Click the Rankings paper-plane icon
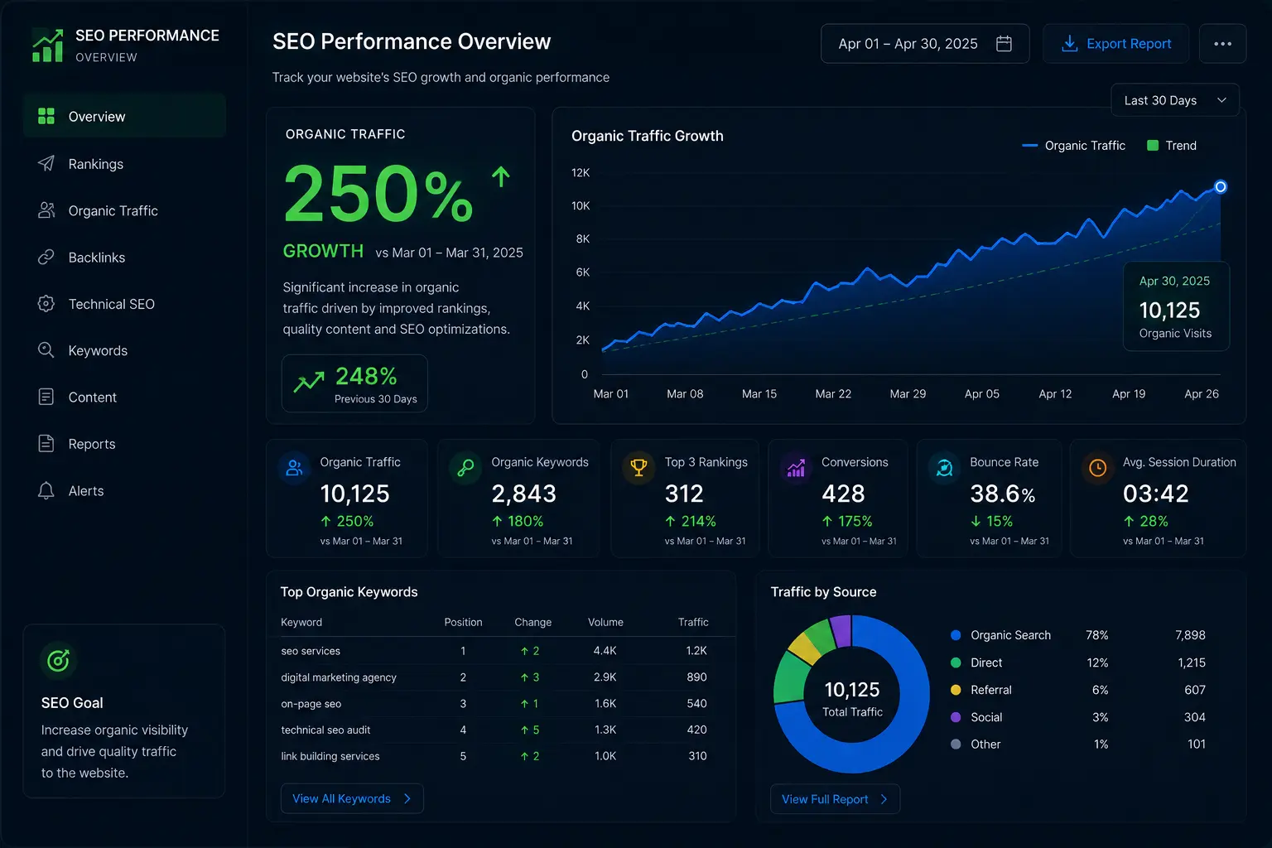 coord(46,163)
